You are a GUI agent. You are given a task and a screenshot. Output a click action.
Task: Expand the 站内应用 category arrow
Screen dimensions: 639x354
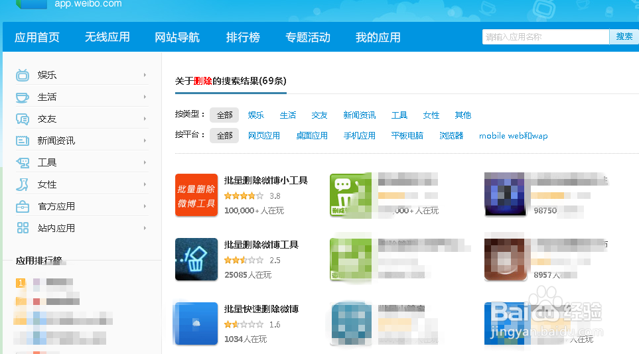[145, 228]
